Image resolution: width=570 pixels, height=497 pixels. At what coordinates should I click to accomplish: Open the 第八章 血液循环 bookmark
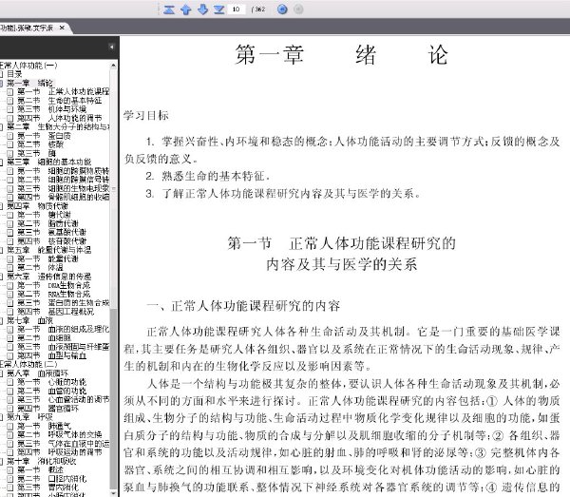point(37,373)
